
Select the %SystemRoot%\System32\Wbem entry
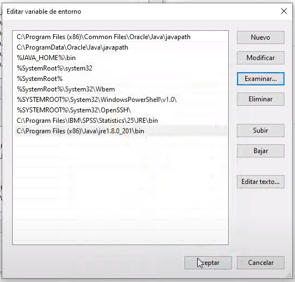121,89
